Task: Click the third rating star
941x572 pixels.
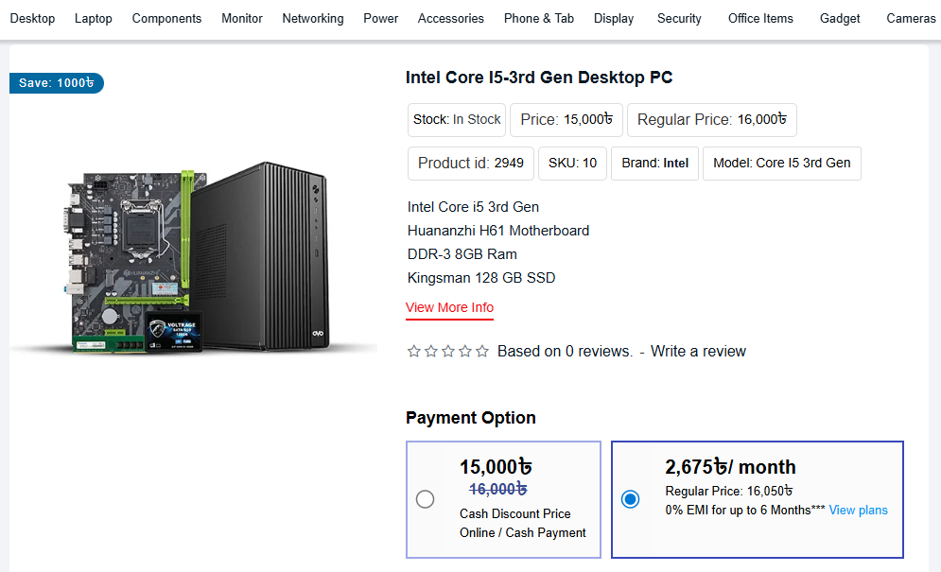Action: tap(447, 351)
